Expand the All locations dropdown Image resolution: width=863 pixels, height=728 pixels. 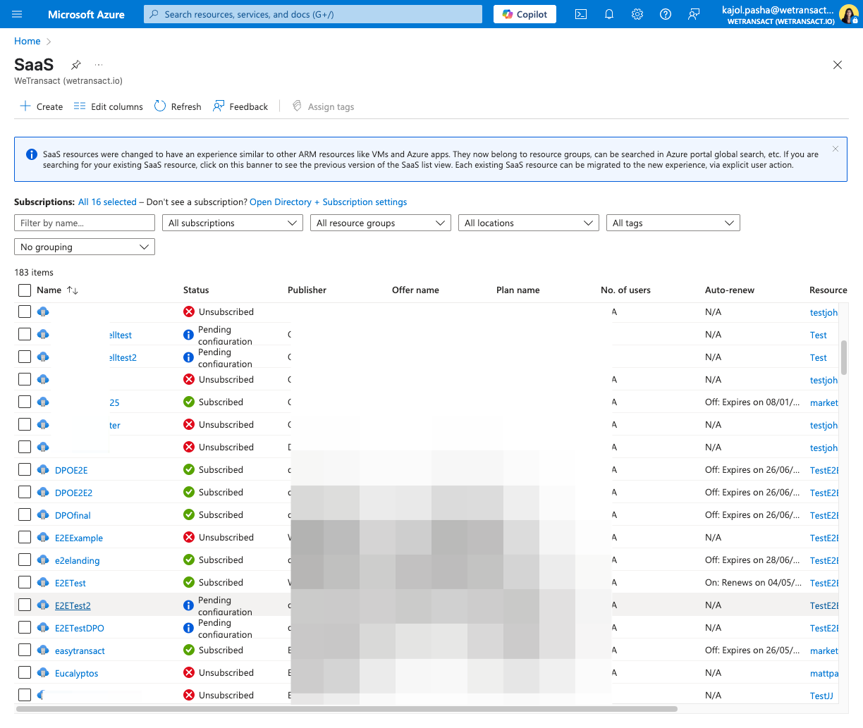529,223
